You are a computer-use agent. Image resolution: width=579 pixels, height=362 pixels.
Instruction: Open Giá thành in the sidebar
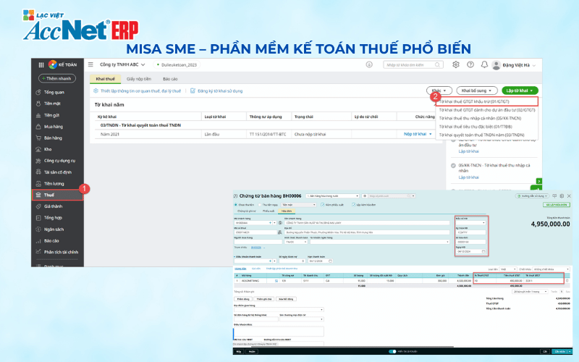click(49, 206)
